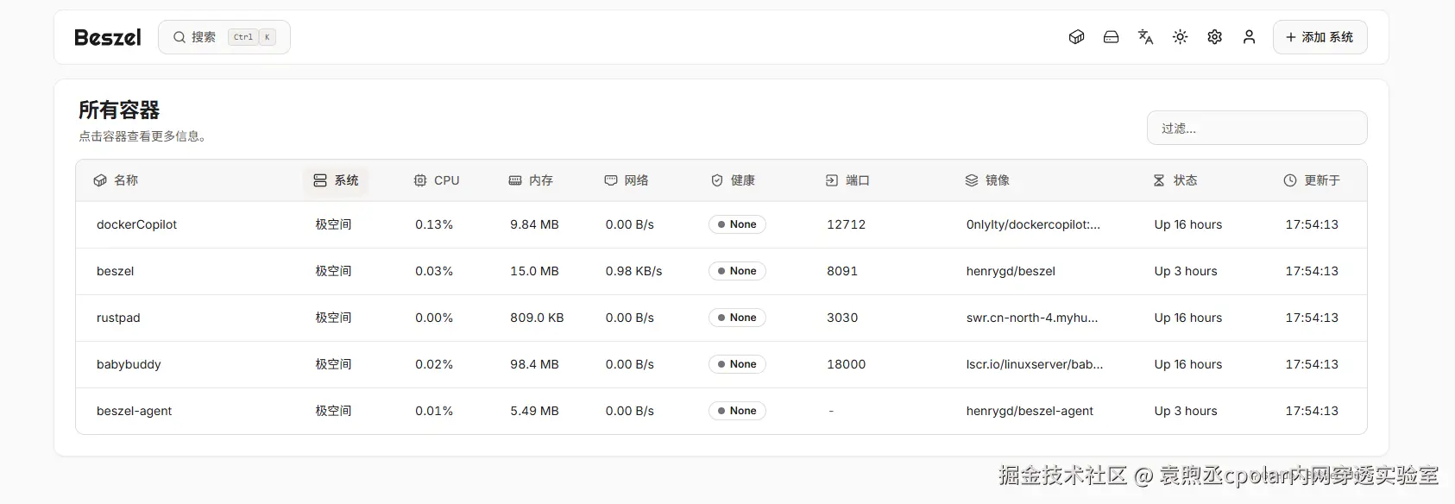Focus the 过滤... filter field
This screenshot has width=1455, height=504.
[x=1257, y=128]
